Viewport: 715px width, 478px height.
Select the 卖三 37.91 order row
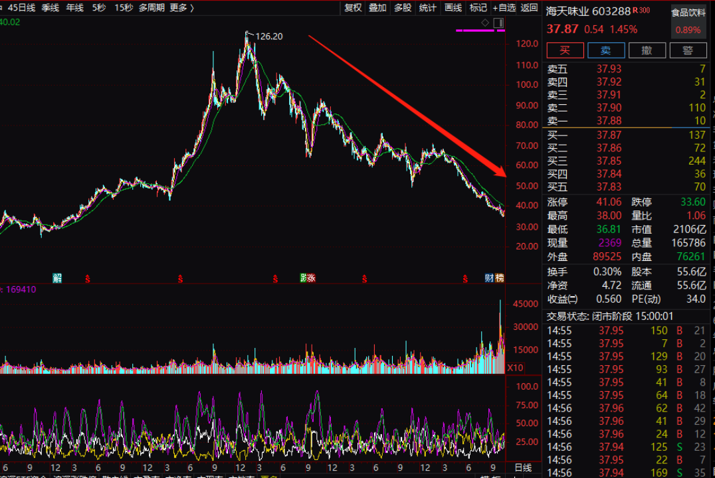tap(626, 95)
